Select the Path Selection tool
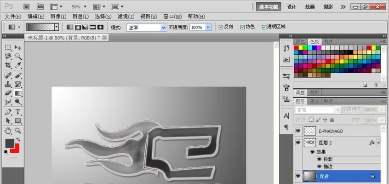 tap(8, 121)
